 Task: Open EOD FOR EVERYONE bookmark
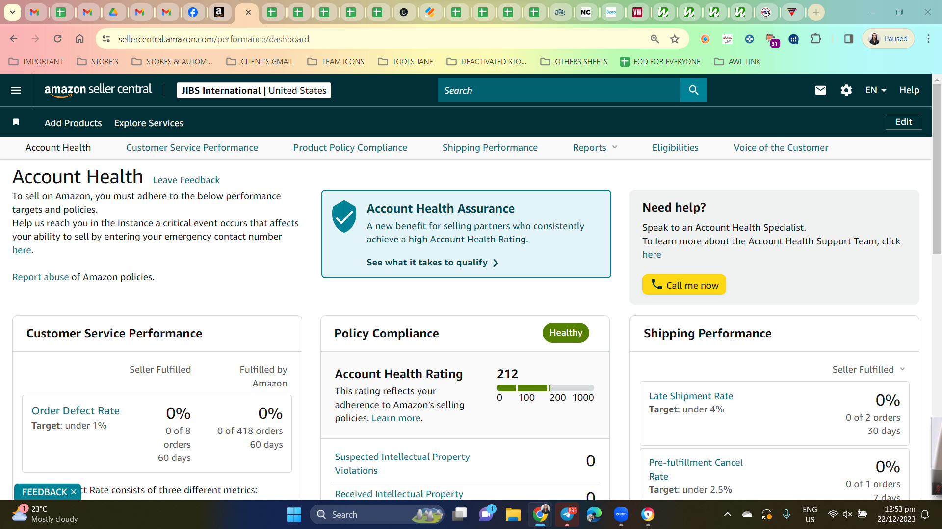pos(660,61)
